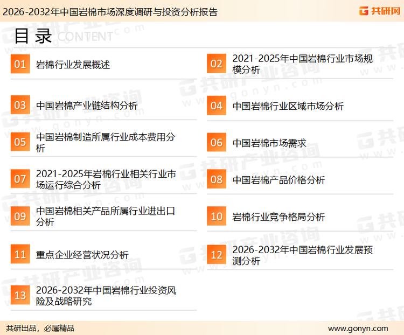Click the orange 06 number box
Viewport: 404px width, 335px height.
click(x=217, y=142)
